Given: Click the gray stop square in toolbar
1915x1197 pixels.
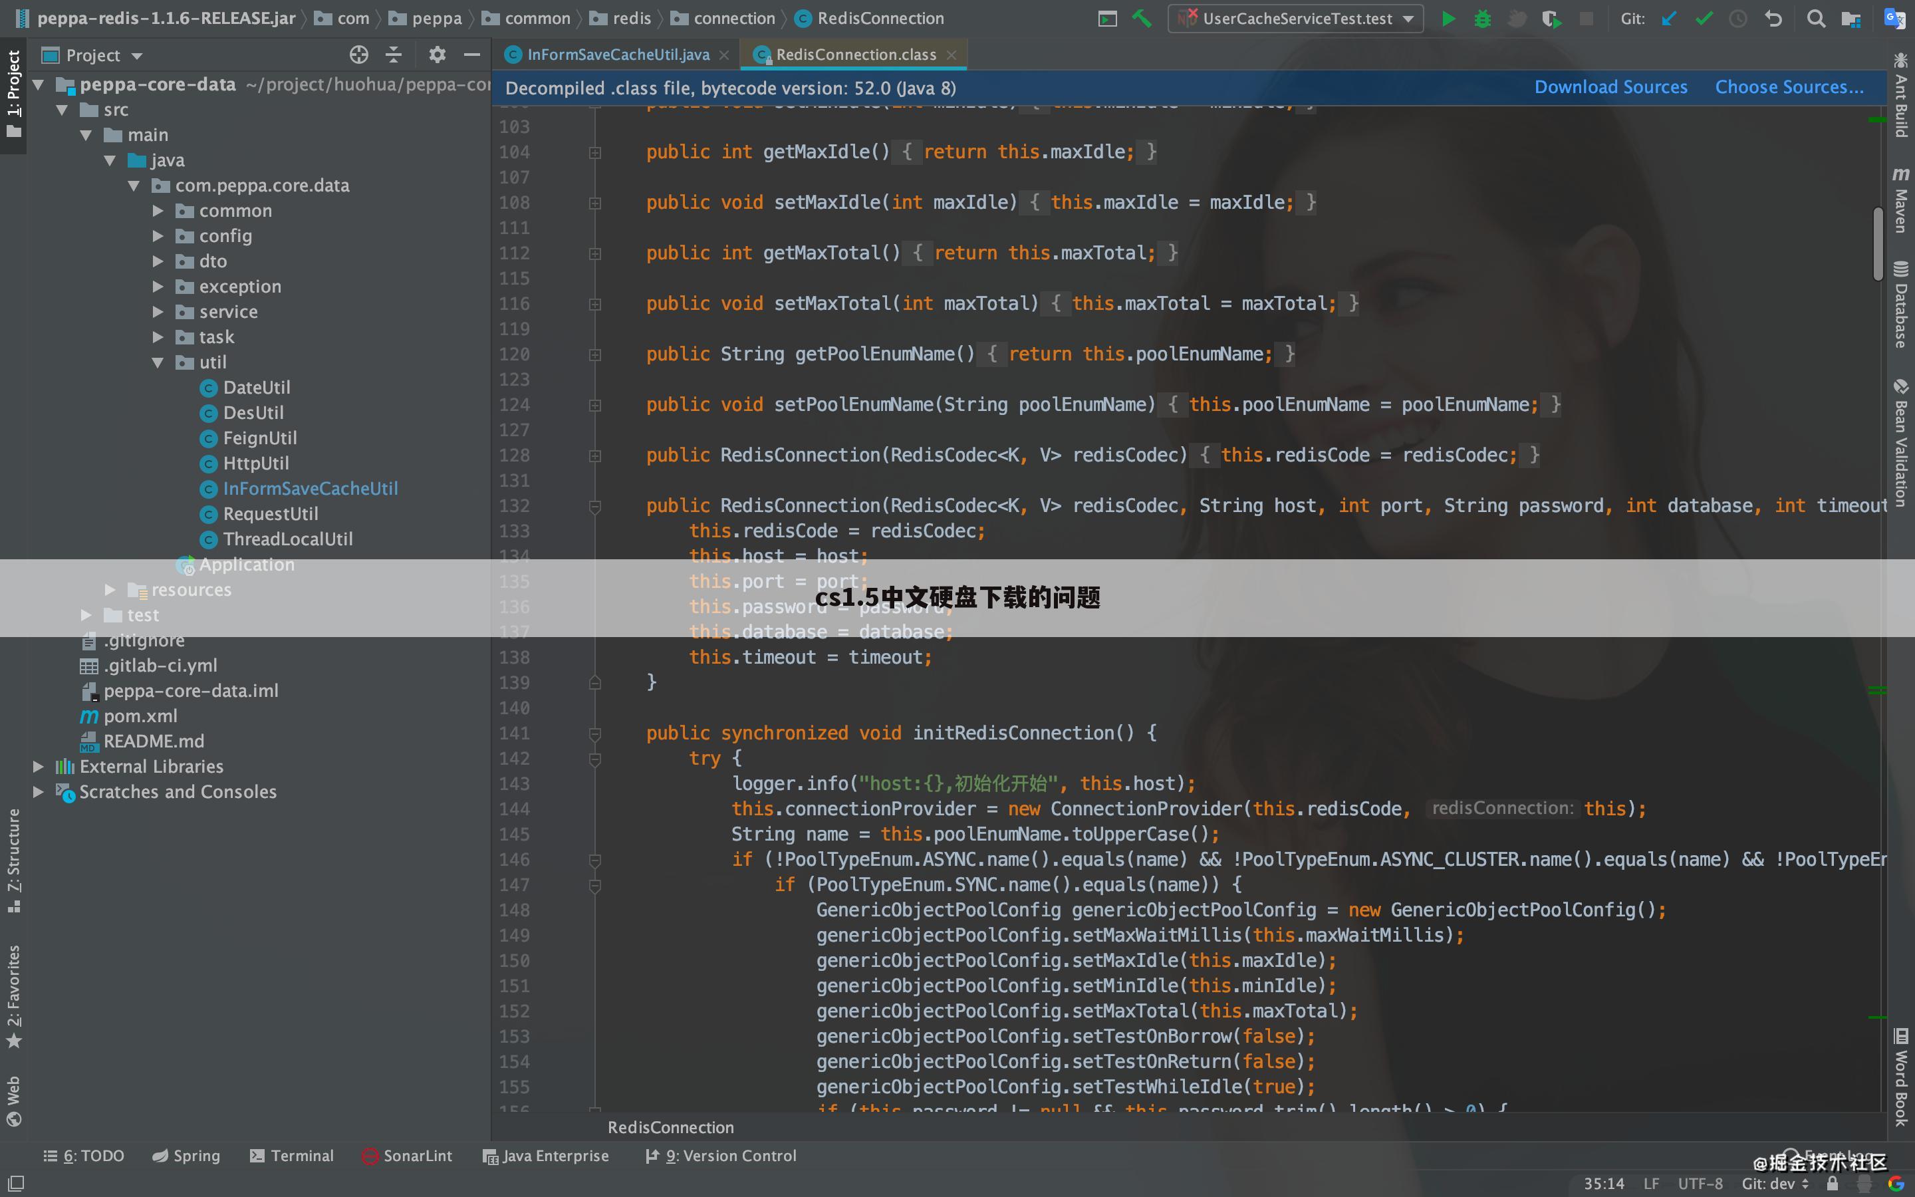Looking at the screenshot, I should tap(1586, 18).
